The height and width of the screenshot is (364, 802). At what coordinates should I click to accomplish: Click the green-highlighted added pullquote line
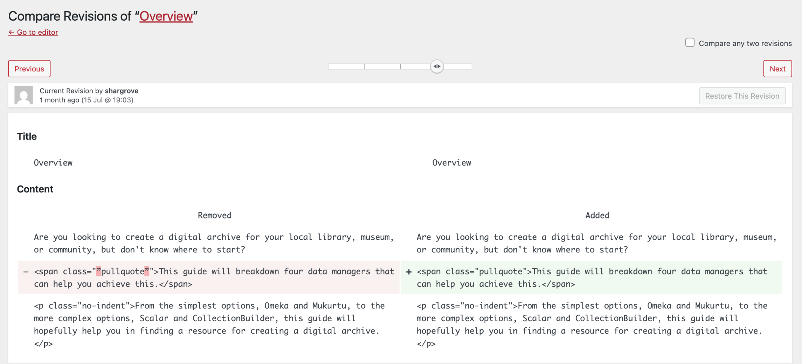[592, 278]
